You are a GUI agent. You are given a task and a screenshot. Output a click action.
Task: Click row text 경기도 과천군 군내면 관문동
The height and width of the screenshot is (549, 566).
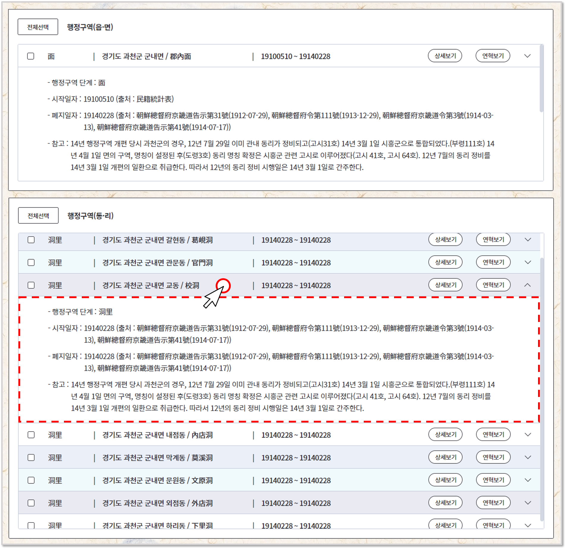pos(144,263)
